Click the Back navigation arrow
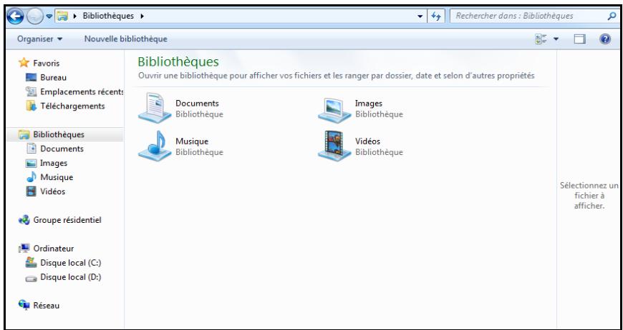 click(x=15, y=16)
